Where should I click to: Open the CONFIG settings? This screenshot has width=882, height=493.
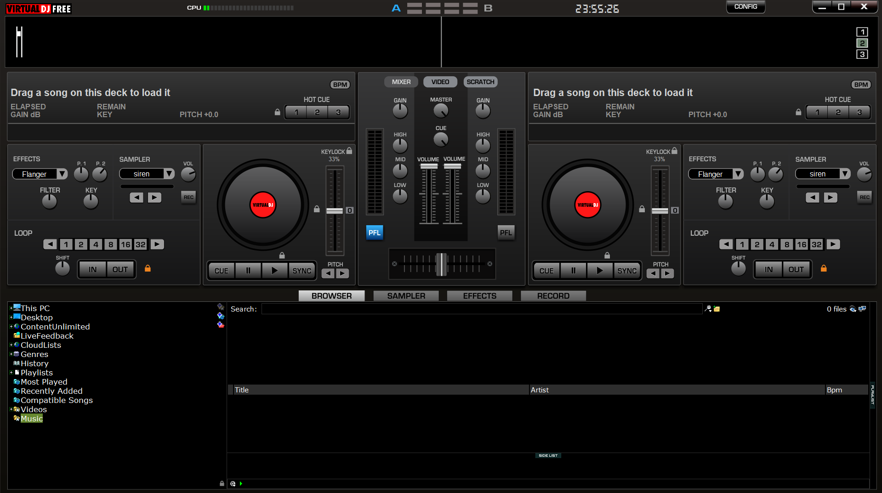click(745, 7)
